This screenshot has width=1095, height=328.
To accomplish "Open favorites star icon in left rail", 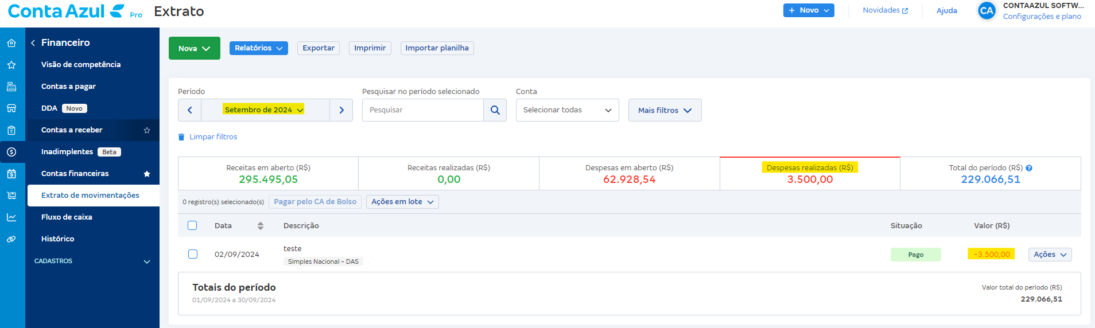I will click(11, 65).
